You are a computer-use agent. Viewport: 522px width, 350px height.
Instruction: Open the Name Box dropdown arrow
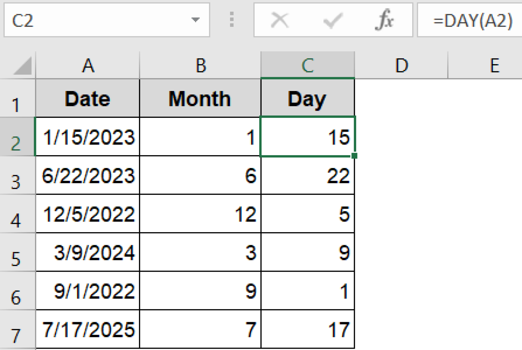tap(195, 20)
